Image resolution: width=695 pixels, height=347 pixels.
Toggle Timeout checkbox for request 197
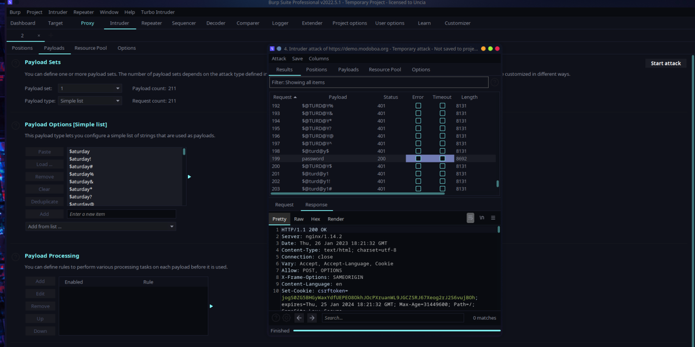pos(443,143)
